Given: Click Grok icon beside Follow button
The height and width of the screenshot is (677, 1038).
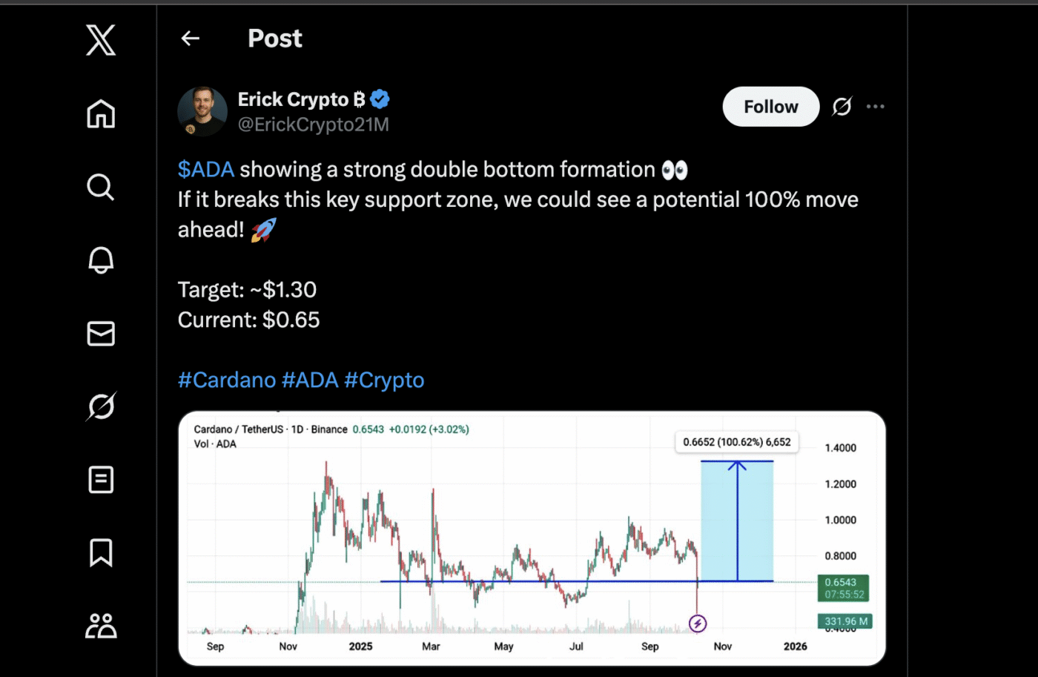Looking at the screenshot, I should [842, 107].
